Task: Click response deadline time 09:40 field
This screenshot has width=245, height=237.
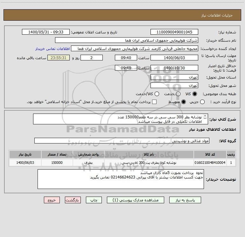Action: [126, 58]
